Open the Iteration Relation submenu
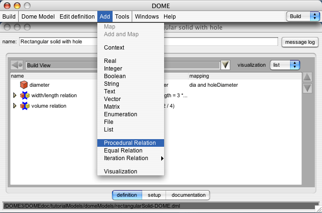 point(131,158)
